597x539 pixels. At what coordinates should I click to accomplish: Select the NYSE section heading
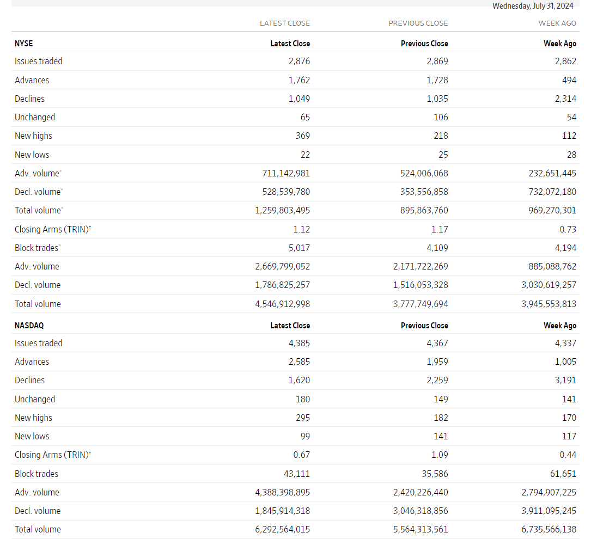[23, 44]
